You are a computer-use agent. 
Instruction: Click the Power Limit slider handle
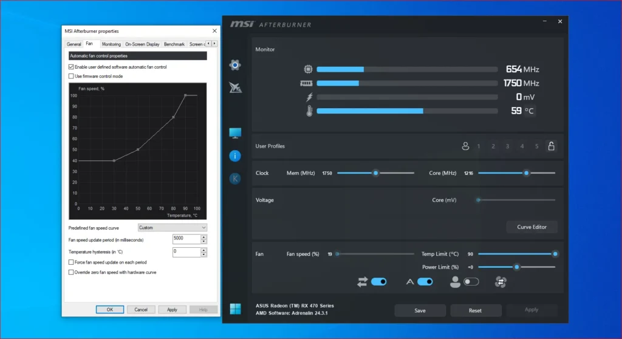pyautogui.click(x=516, y=267)
